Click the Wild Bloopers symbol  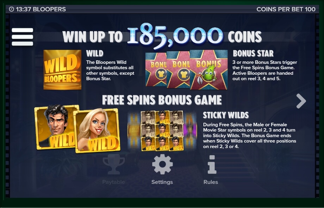(62, 70)
